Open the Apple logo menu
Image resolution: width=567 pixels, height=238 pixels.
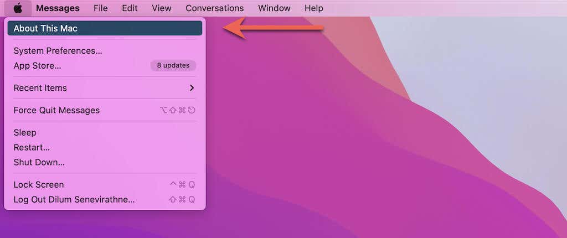(x=18, y=8)
